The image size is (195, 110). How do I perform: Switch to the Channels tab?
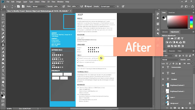click(x=172, y=51)
